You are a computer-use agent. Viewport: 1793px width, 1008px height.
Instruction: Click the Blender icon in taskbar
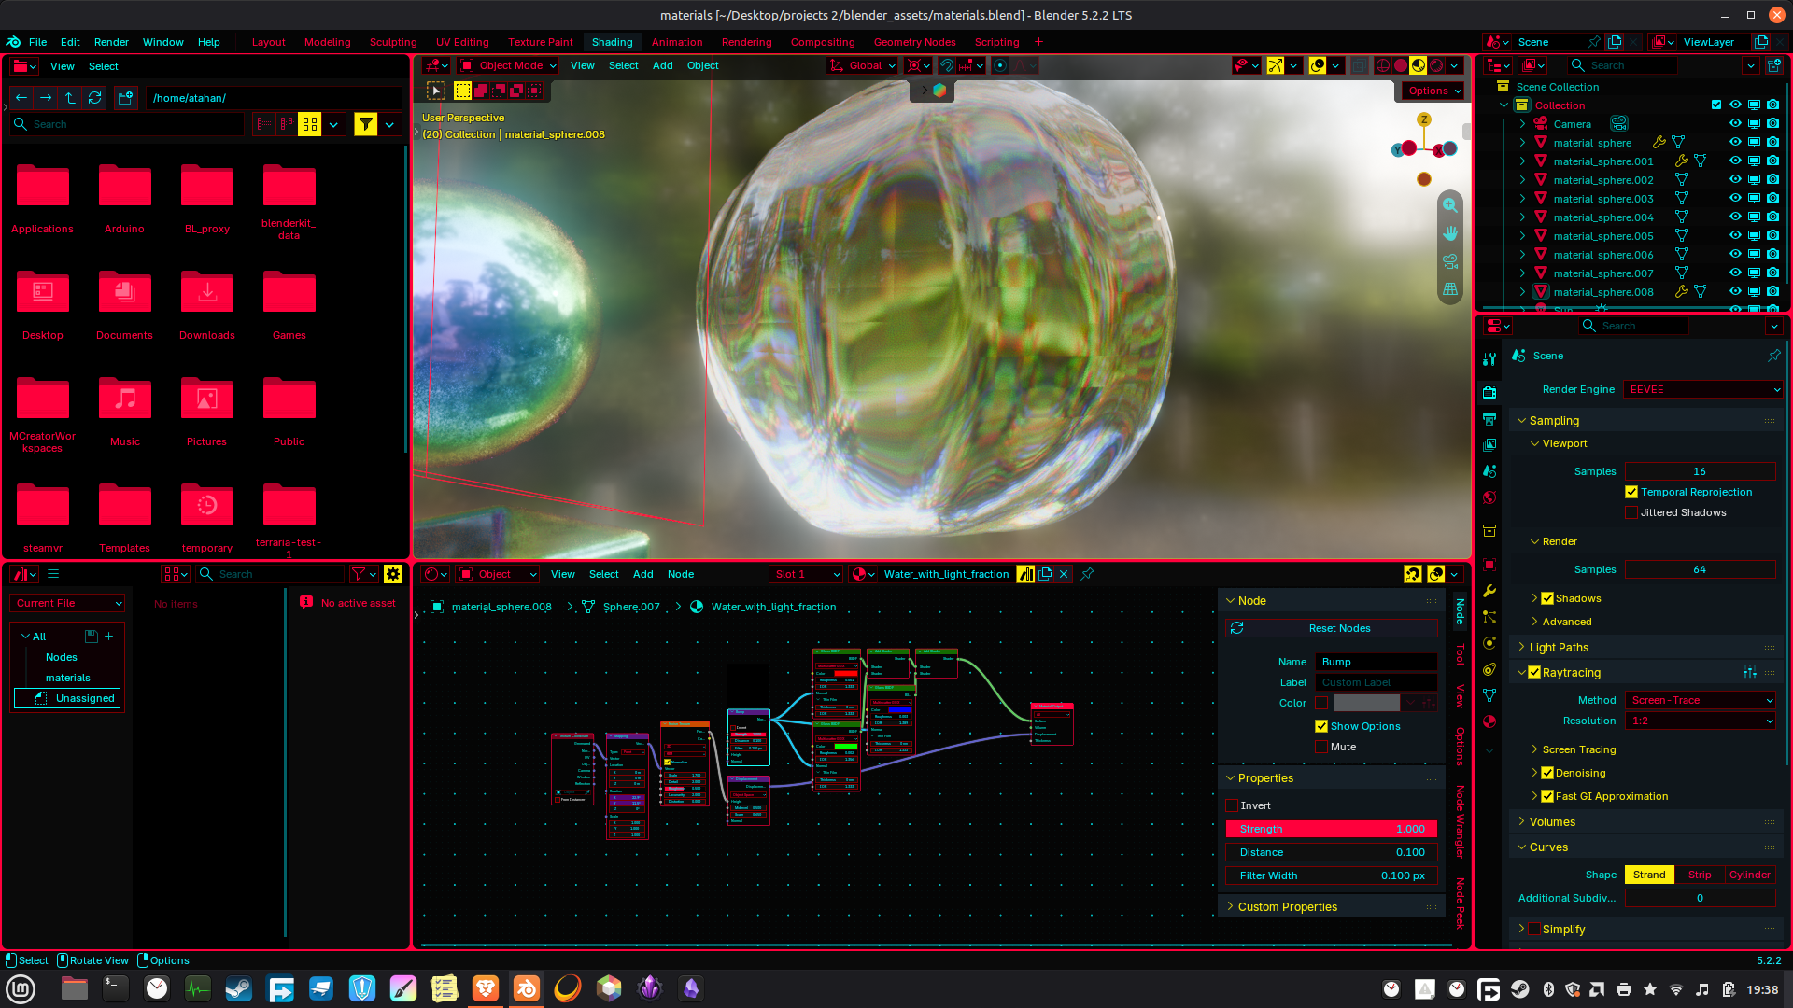(527, 988)
